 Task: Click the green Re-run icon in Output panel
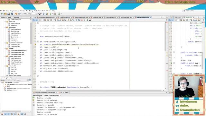click(x=33, y=98)
